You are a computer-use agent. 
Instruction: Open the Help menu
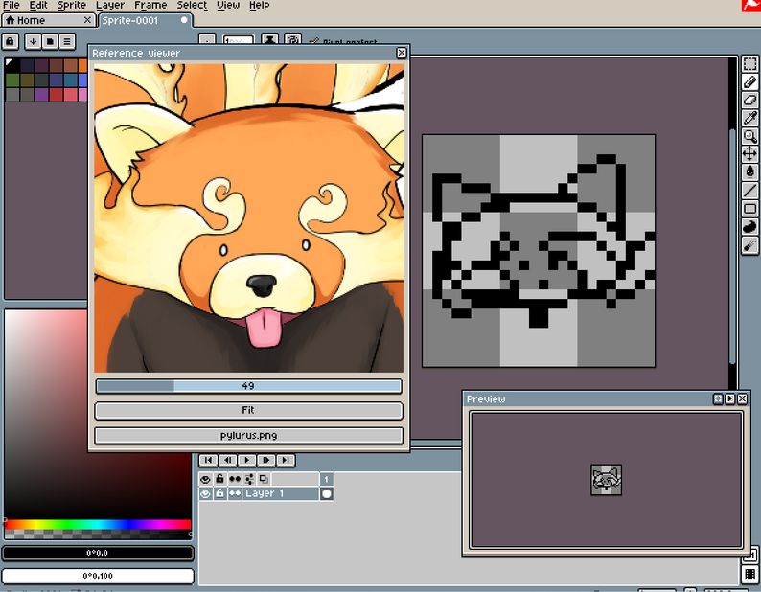(x=259, y=6)
